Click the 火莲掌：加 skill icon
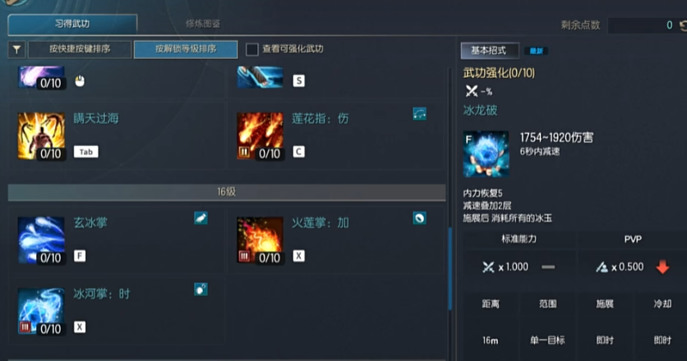This screenshot has width=687, height=361. pos(260,240)
